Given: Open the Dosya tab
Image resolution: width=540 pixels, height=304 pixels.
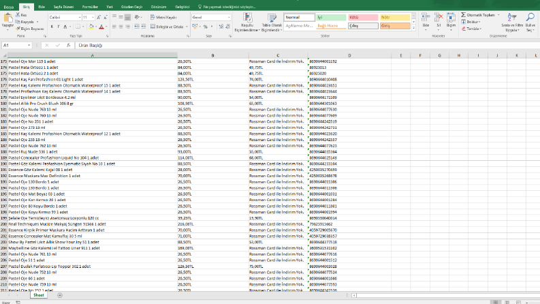Looking at the screenshot, I should [9, 7].
